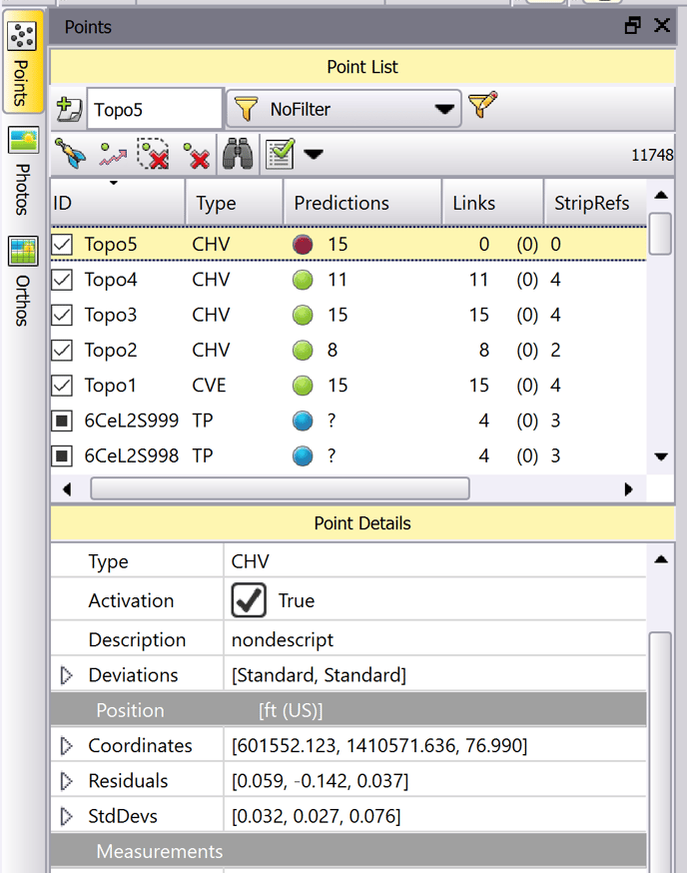Viewport: 687px width, 873px height.
Task: Uncheck the Topo4 row checkbox
Action: click(x=63, y=280)
